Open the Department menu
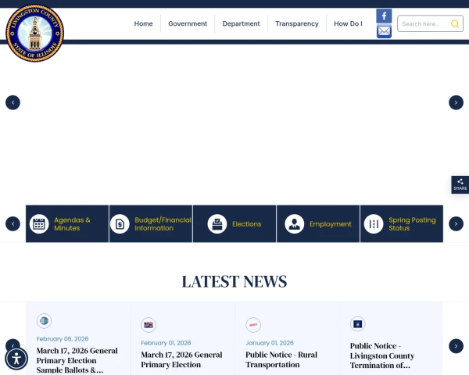Screen dimensions: 469x375 click(x=241, y=23)
